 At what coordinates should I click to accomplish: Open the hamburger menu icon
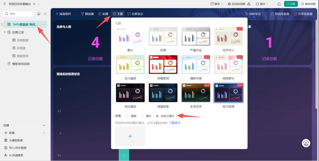pos(4,4)
